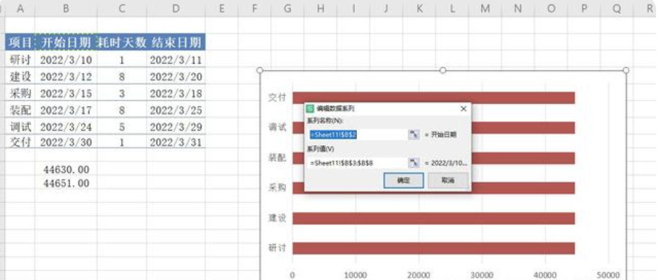Click the 开始日期 header cell
The width and height of the screenshot is (663, 280).
(66, 42)
